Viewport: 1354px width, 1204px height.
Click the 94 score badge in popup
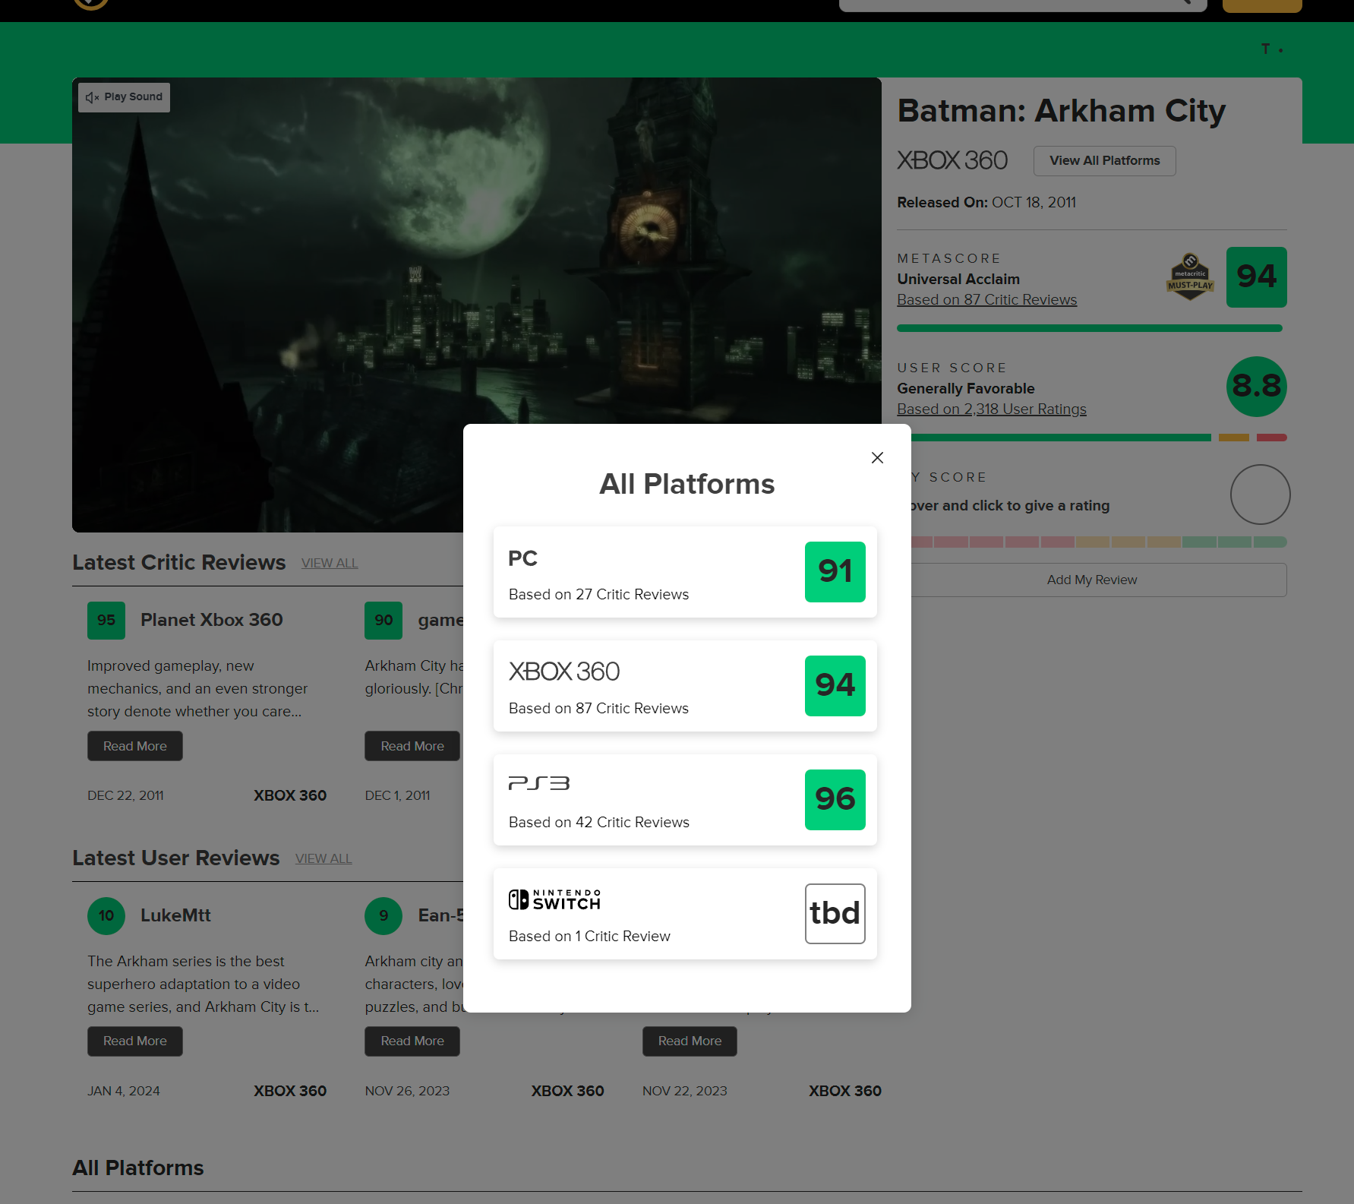[835, 686]
